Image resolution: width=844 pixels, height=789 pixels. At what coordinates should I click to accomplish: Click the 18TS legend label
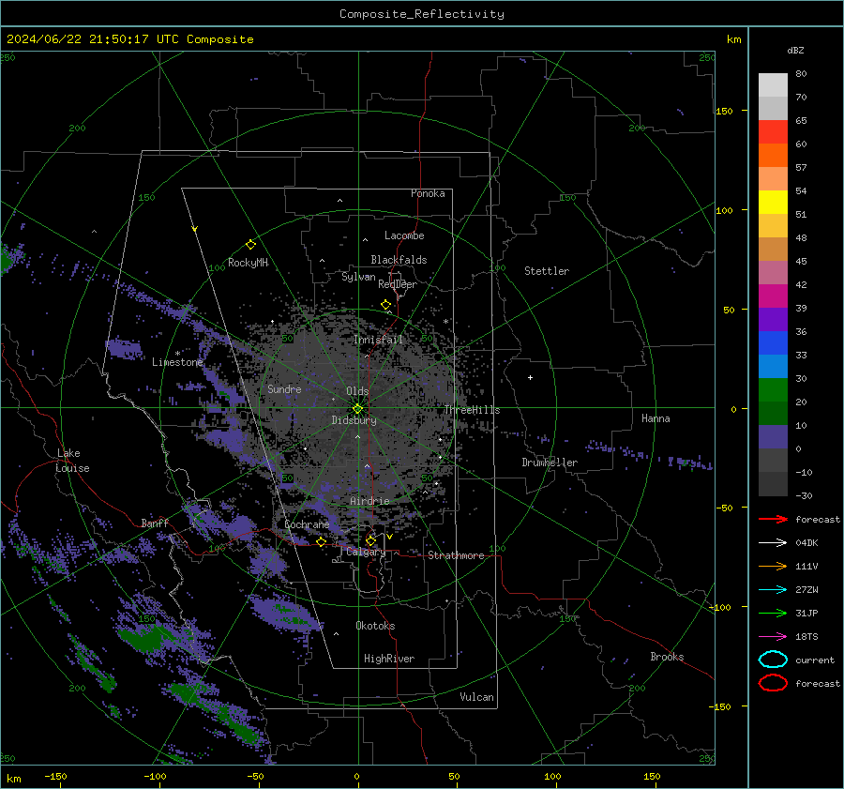coord(806,637)
